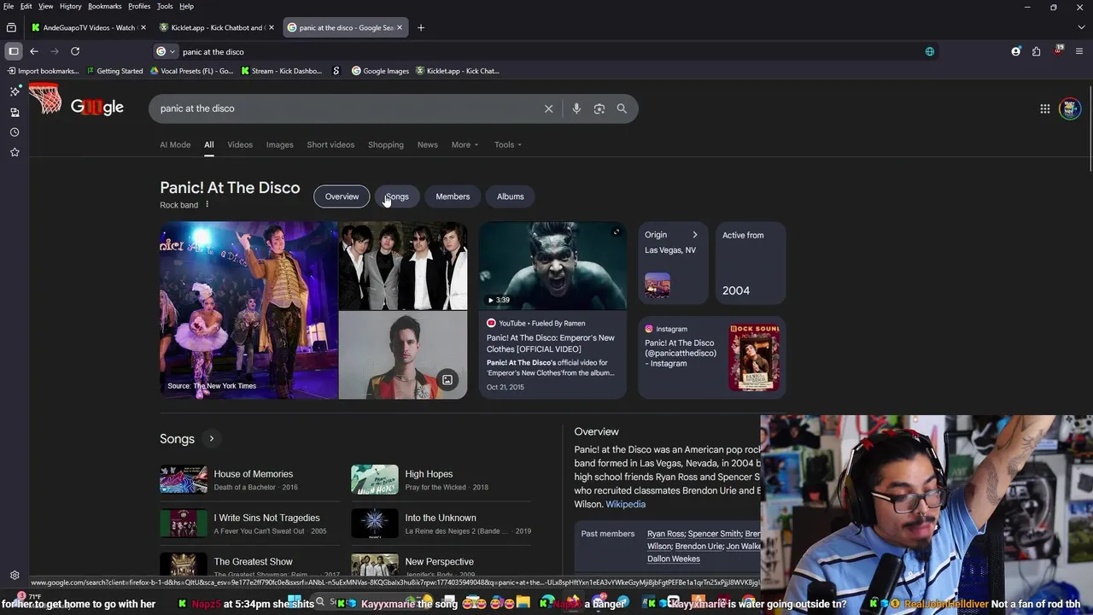Click the browser address bar
1093x615 pixels.
coord(546,51)
